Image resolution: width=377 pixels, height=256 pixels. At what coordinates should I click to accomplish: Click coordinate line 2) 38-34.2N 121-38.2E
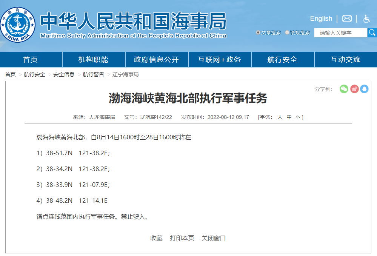point(73,169)
